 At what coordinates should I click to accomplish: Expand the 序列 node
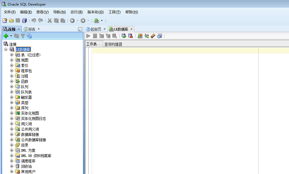click(12, 108)
